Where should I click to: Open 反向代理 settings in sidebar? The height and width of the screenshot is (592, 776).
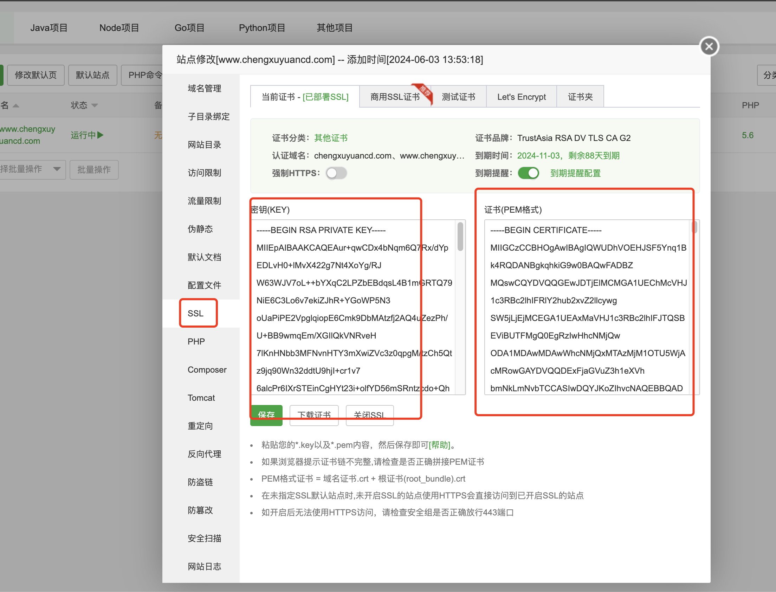(204, 454)
